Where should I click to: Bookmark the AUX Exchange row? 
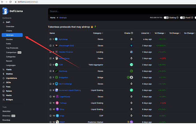pos(50,84)
